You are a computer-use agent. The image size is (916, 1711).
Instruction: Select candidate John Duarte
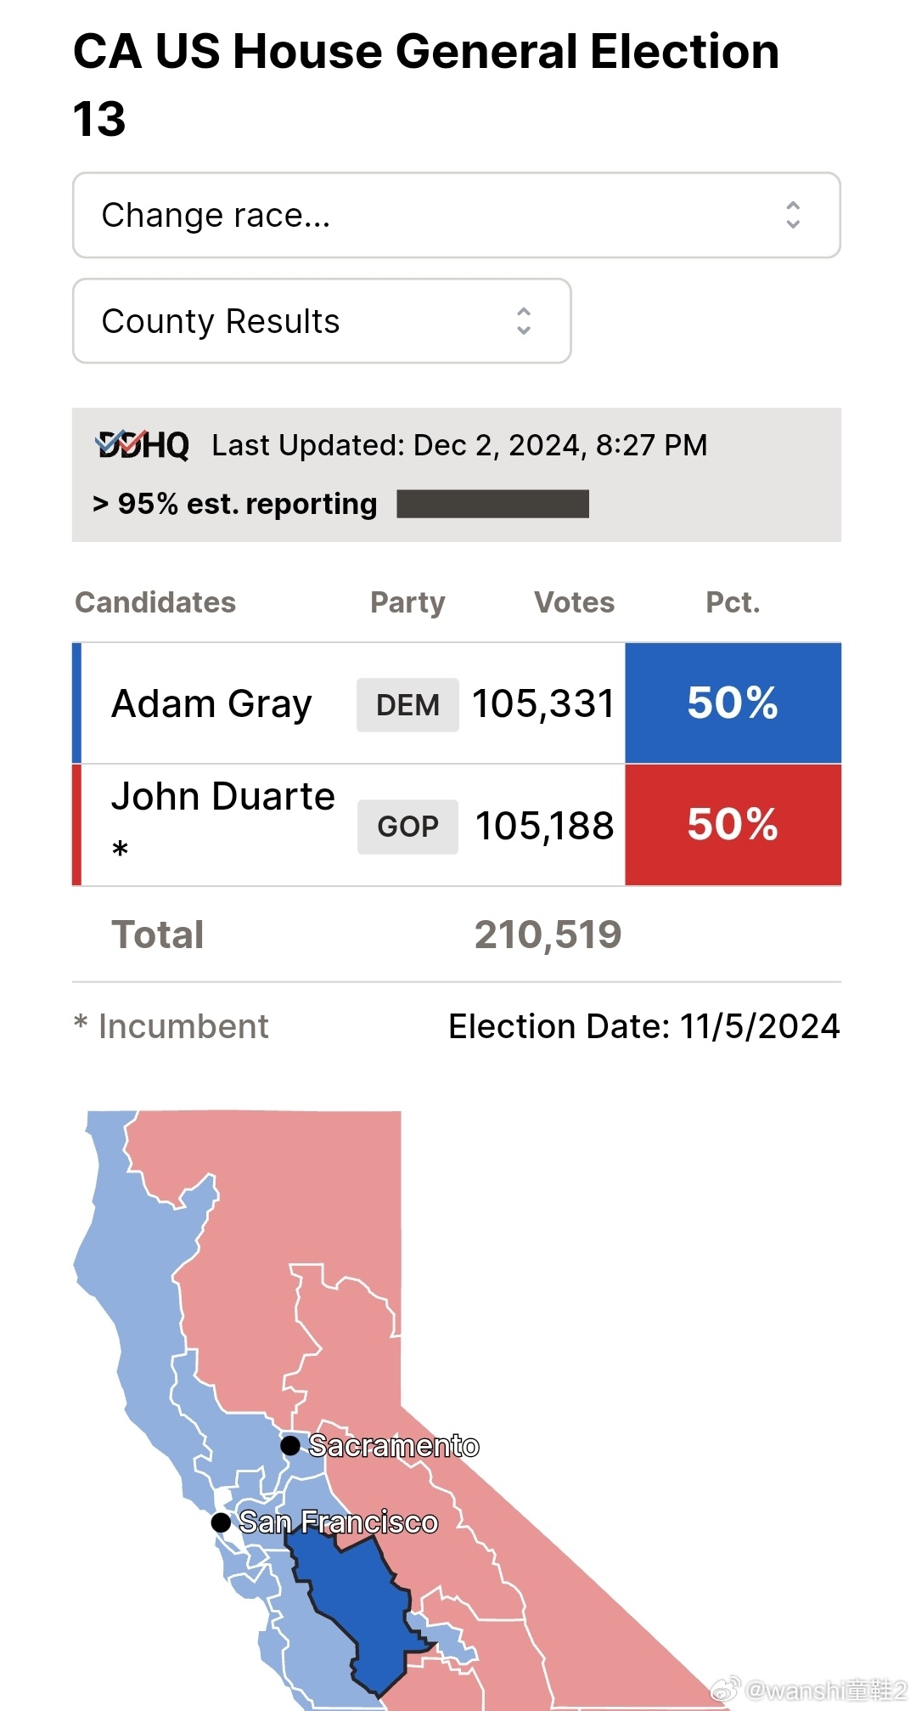click(x=223, y=797)
